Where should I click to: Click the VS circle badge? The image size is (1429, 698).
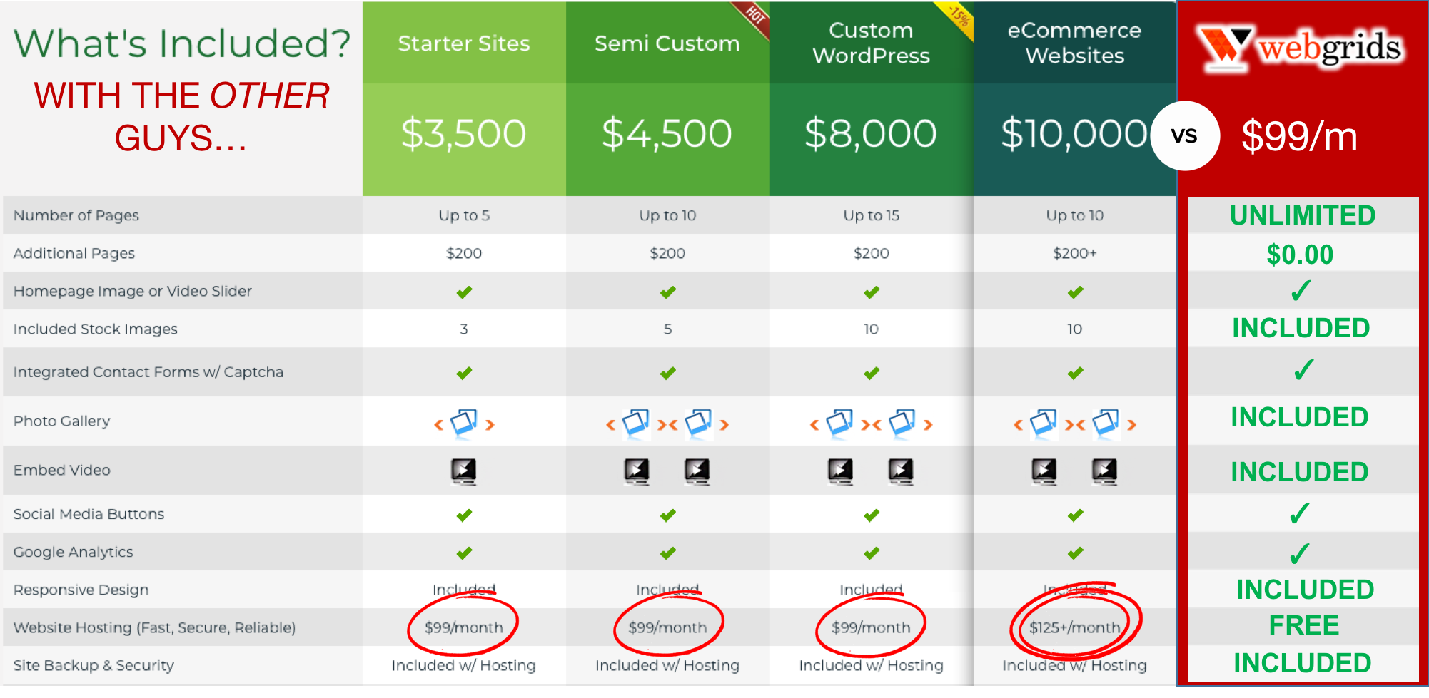tap(1185, 135)
